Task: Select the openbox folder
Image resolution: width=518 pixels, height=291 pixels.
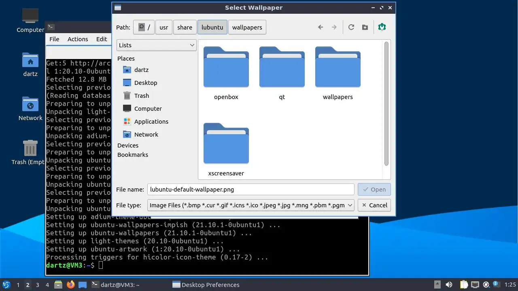Action: click(226, 74)
